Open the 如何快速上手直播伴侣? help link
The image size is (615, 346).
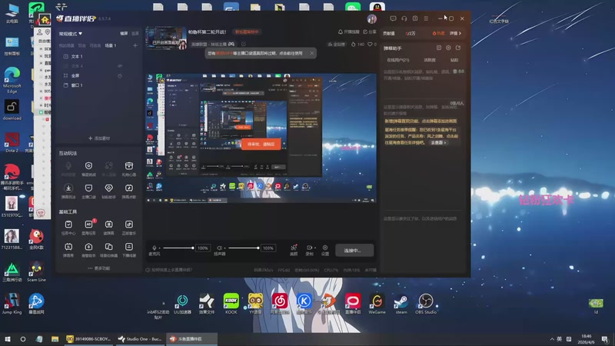pos(169,270)
